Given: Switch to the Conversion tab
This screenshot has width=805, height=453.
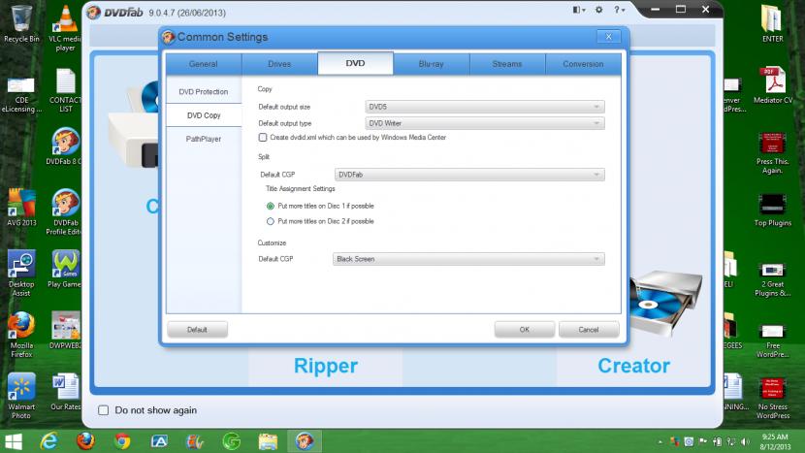Looking at the screenshot, I should click(x=583, y=64).
